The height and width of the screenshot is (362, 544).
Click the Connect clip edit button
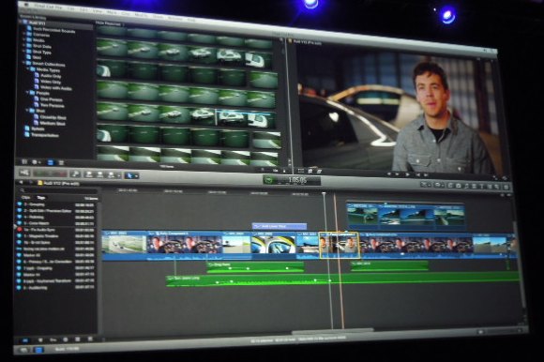coord(89,174)
